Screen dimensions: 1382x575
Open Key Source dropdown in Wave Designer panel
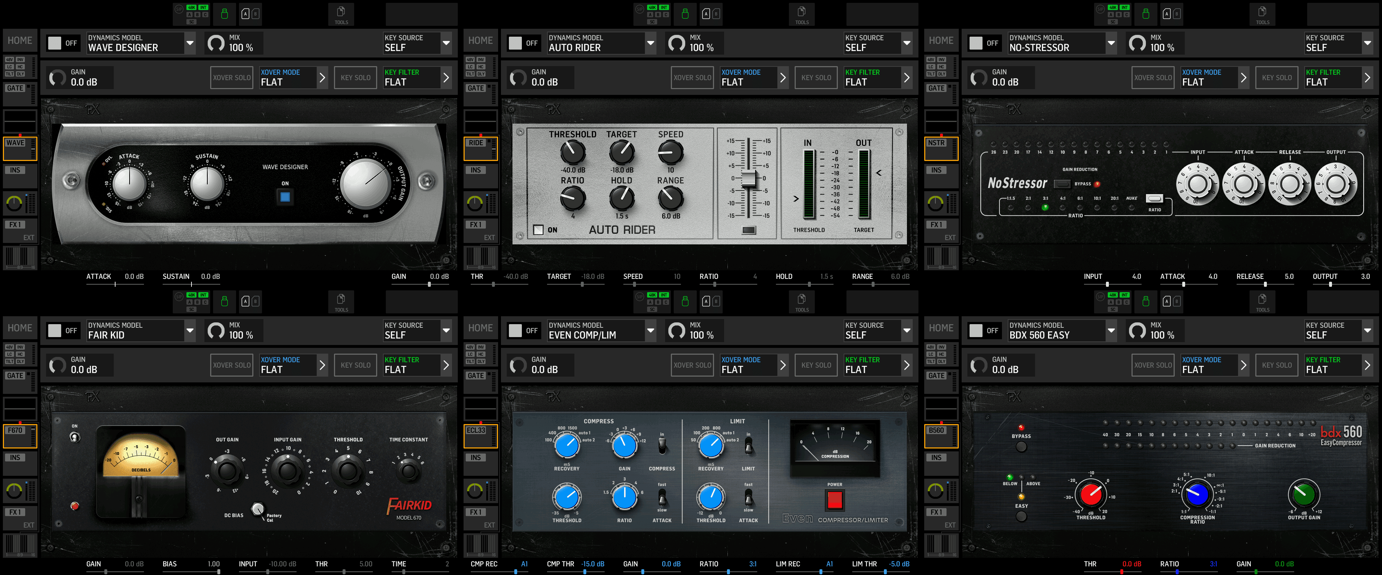pyautogui.click(x=418, y=43)
